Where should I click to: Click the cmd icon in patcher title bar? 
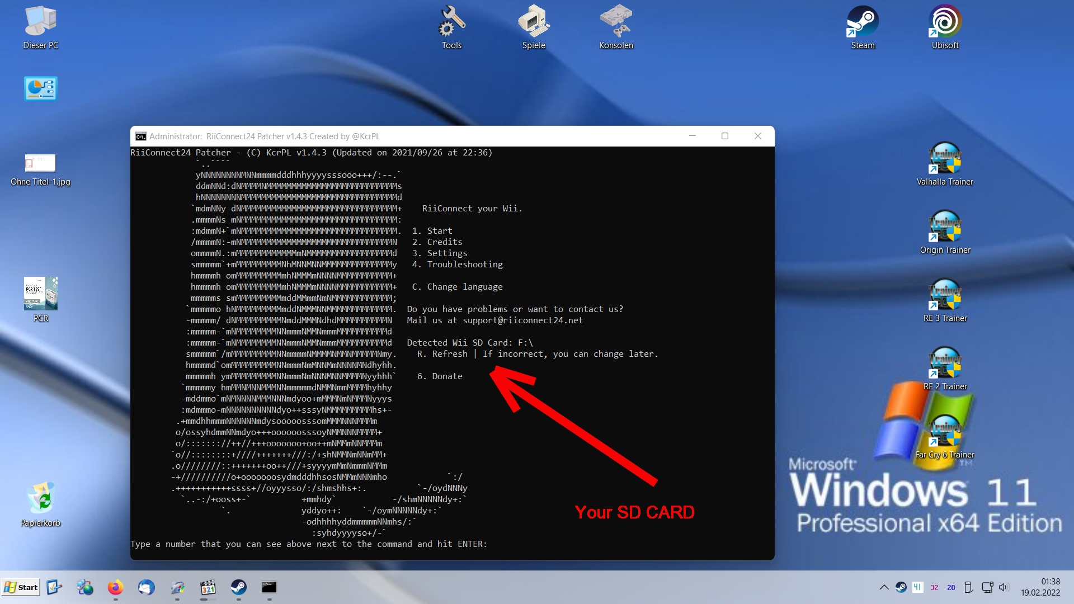(x=141, y=136)
